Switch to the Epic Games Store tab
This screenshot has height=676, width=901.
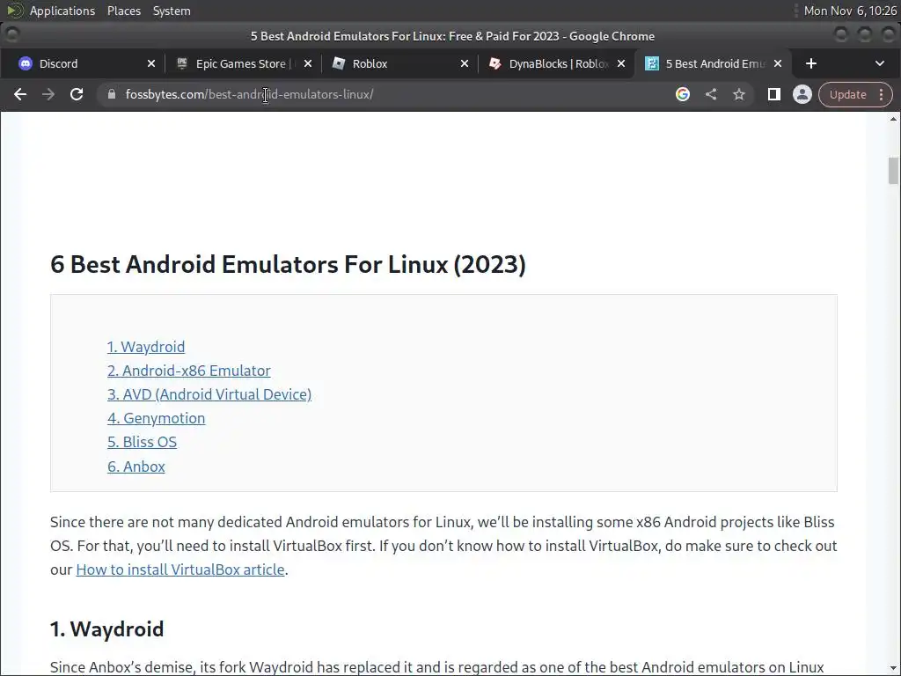click(244, 63)
